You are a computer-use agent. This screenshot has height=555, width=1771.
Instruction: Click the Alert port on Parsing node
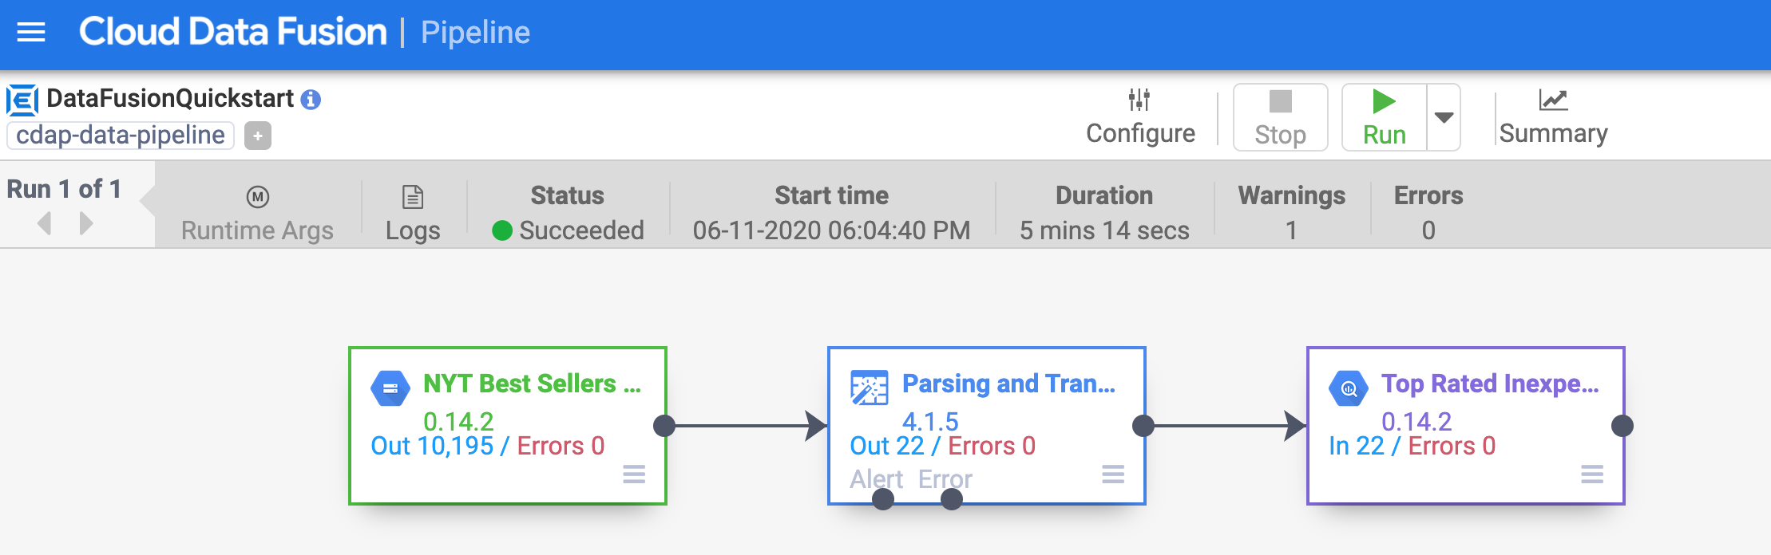coord(882,499)
